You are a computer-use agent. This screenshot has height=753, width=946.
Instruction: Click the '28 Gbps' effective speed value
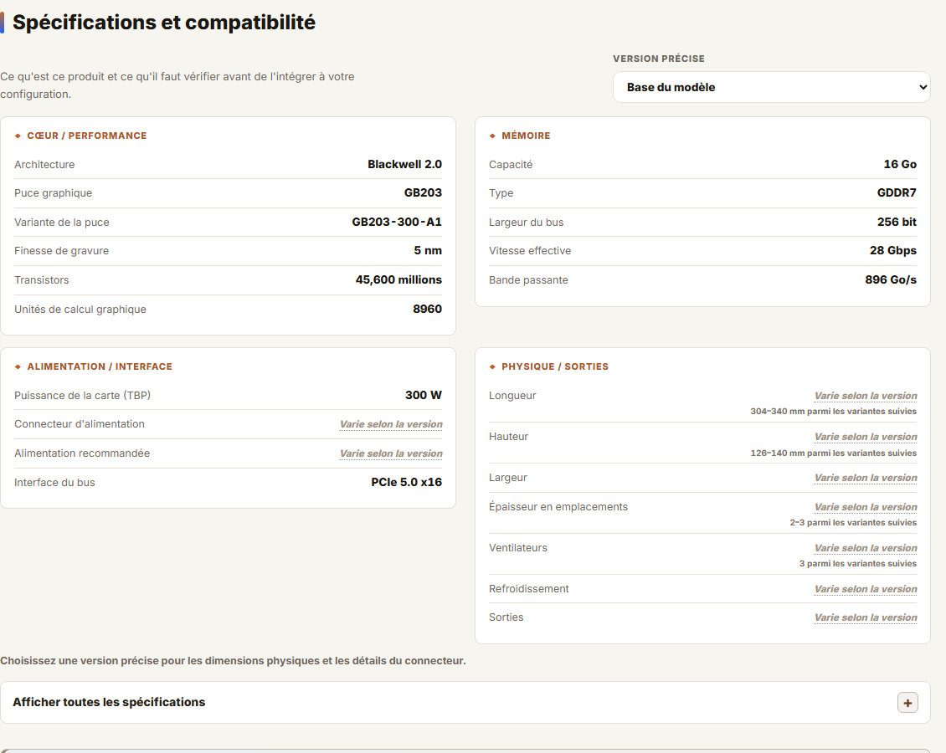pos(893,251)
